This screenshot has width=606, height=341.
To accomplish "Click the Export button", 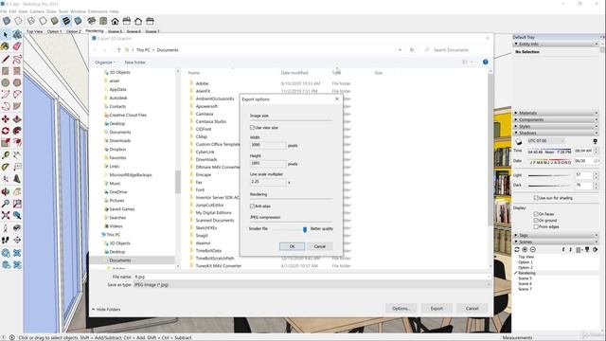I will [437, 309].
